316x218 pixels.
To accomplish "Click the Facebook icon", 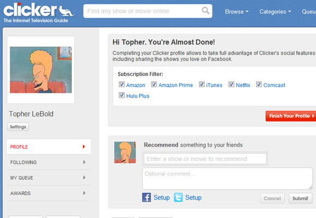I will (x=147, y=197).
